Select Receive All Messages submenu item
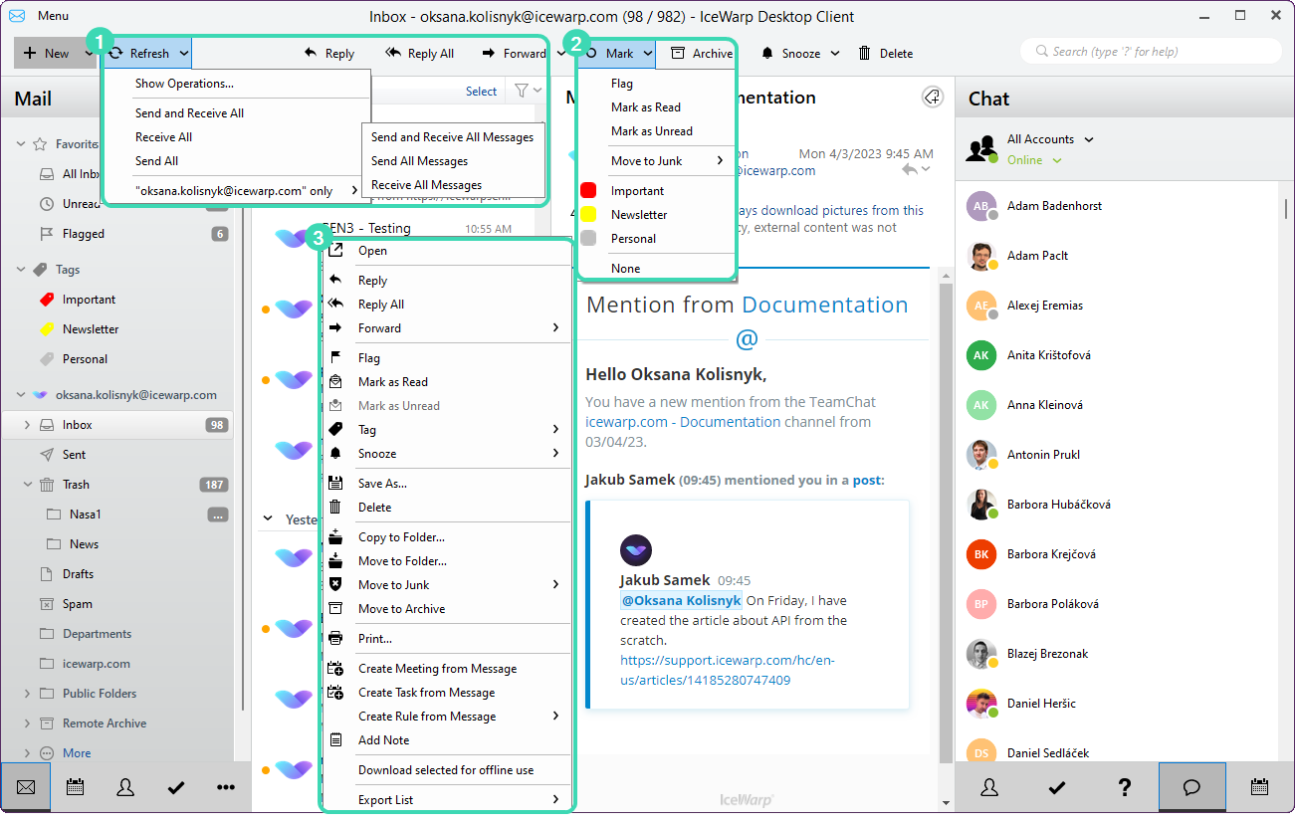The height and width of the screenshot is (826, 1295). (x=427, y=185)
